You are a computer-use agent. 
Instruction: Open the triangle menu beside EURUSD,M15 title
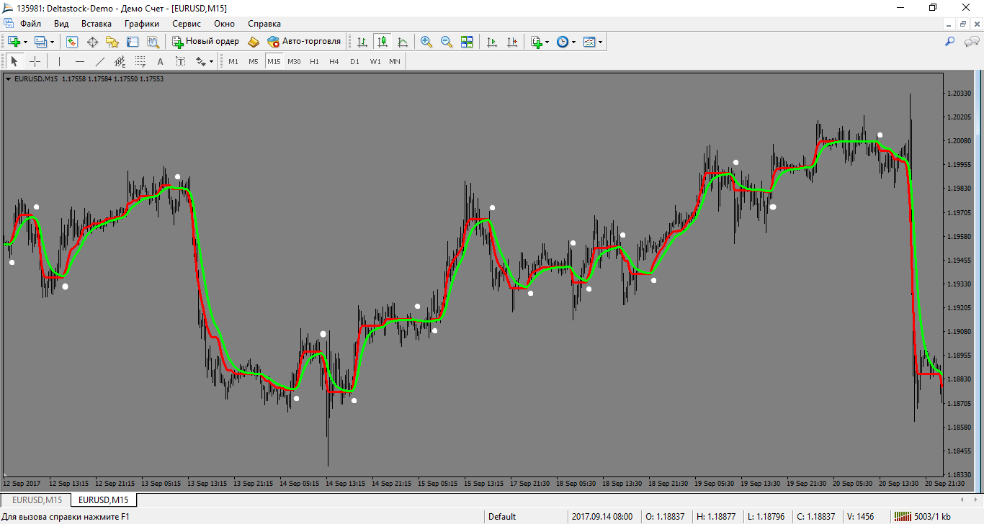[8, 79]
